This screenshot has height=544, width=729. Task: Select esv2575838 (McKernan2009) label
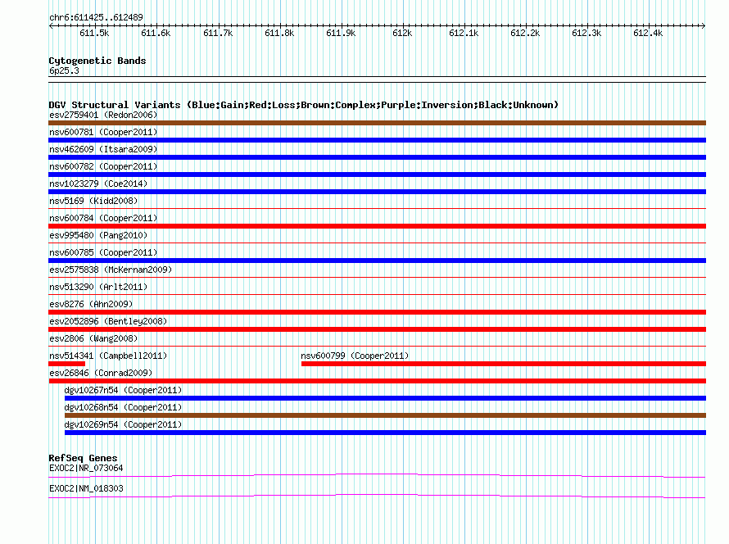tap(111, 270)
